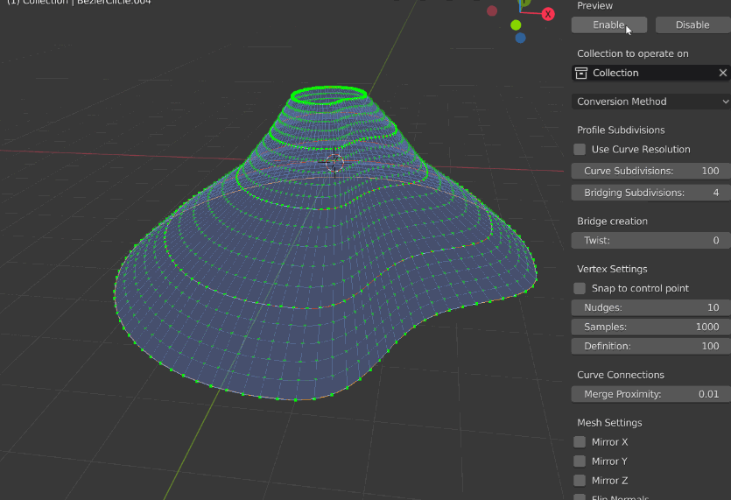
Task: Open the Conversion Method dropdown
Action: click(650, 102)
